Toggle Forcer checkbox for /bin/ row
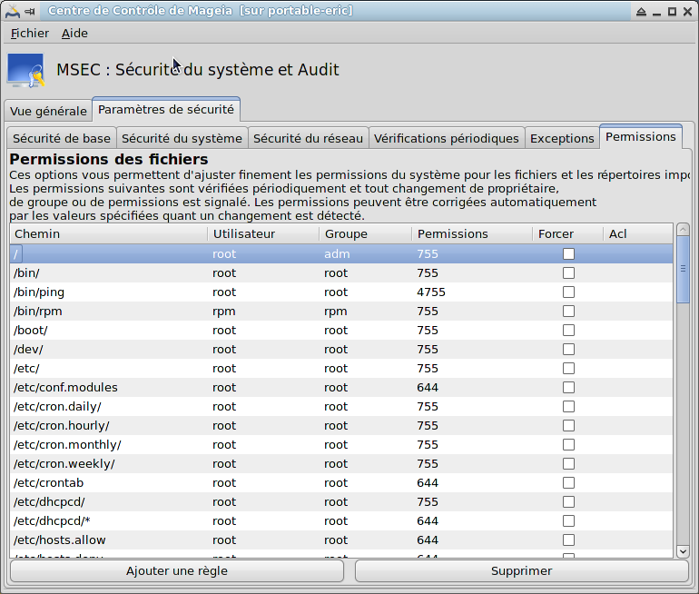This screenshot has height=594, width=699. (568, 272)
